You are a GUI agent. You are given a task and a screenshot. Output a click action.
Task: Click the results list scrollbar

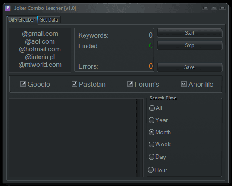[139, 138]
